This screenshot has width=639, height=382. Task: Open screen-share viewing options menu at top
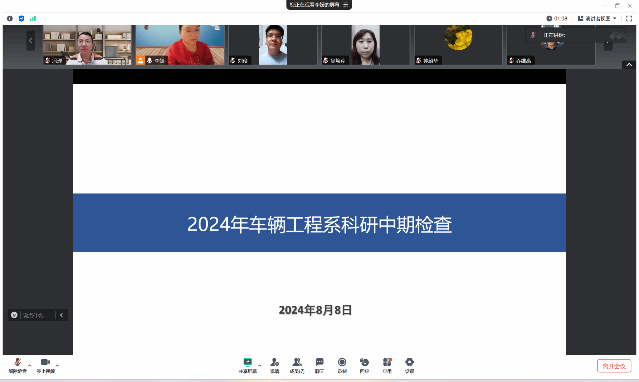tap(345, 5)
